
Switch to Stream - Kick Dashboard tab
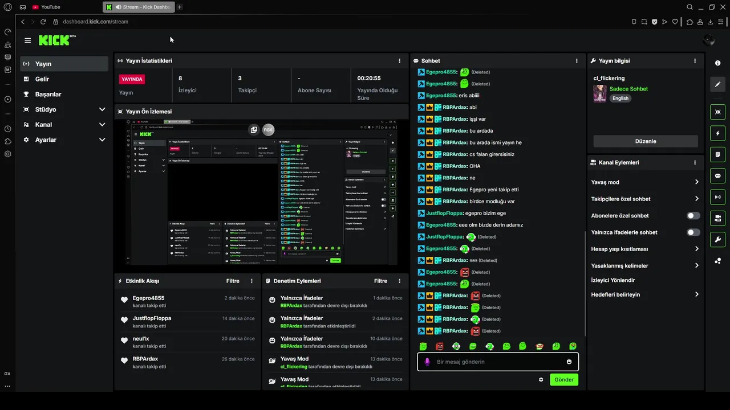click(139, 7)
